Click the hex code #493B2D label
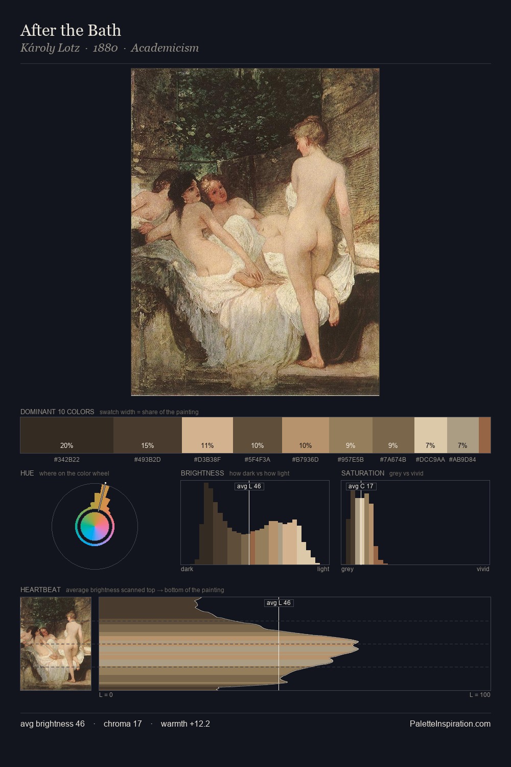Image resolution: width=511 pixels, height=767 pixels. pyautogui.click(x=148, y=460)
